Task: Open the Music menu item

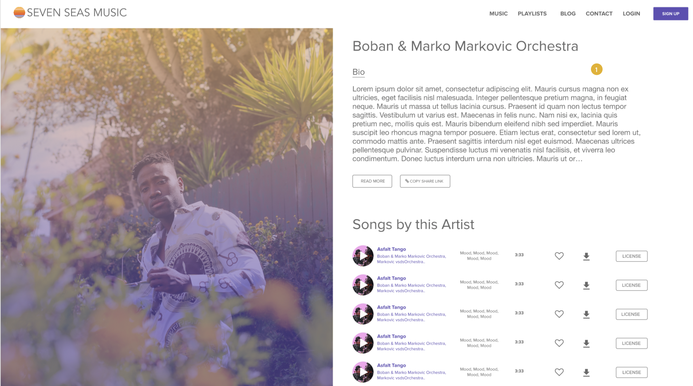Action: click(498, 14)
